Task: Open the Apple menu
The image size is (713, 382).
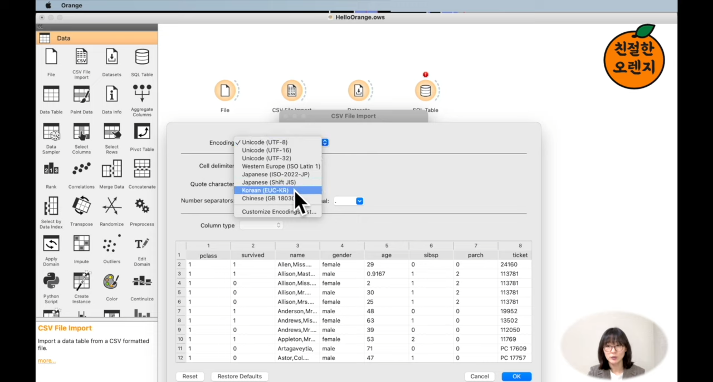Action: [48, 6]
